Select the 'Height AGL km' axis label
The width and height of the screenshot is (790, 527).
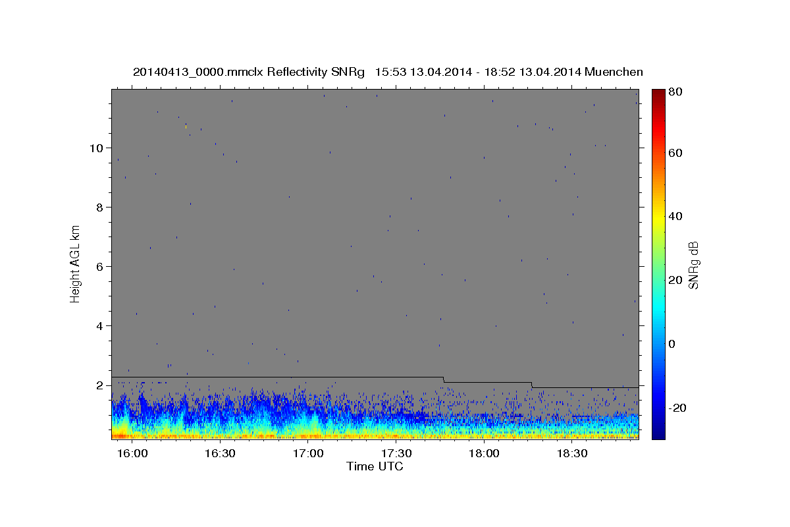click(x=76, y=263)
